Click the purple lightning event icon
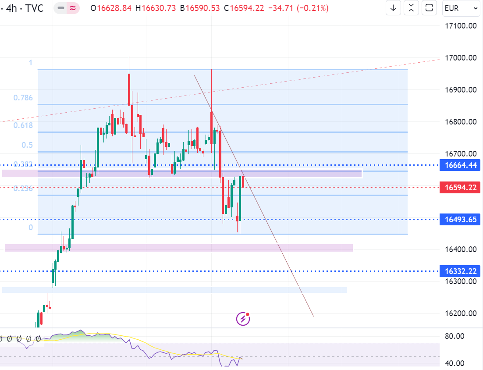 click(x=243, y=319)
